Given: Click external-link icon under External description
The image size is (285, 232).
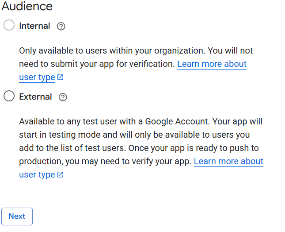Looking at the screenshot, I should [61, 175].
